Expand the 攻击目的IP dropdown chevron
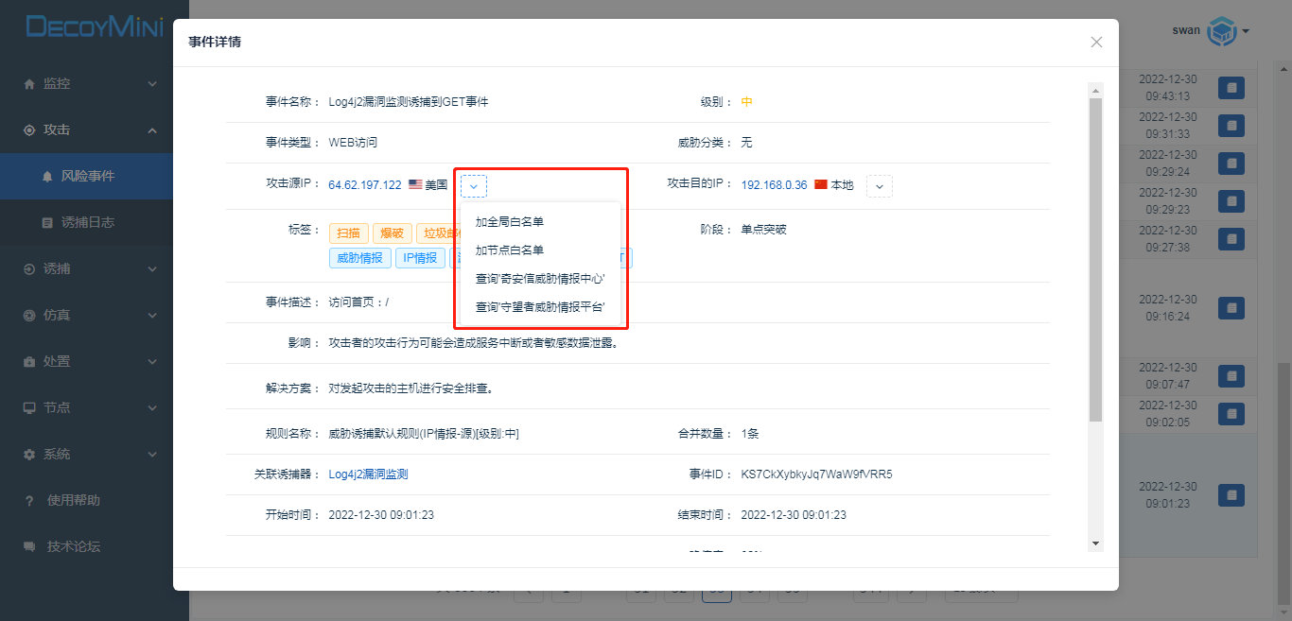The height and width of the screenshot is (621, 1292). click(880, 186)
